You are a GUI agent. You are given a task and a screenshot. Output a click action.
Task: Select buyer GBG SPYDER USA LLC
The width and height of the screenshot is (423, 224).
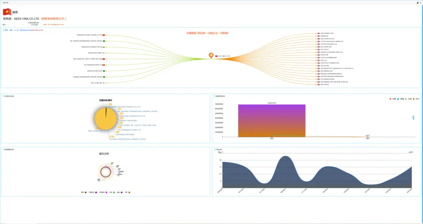[327, 39]
